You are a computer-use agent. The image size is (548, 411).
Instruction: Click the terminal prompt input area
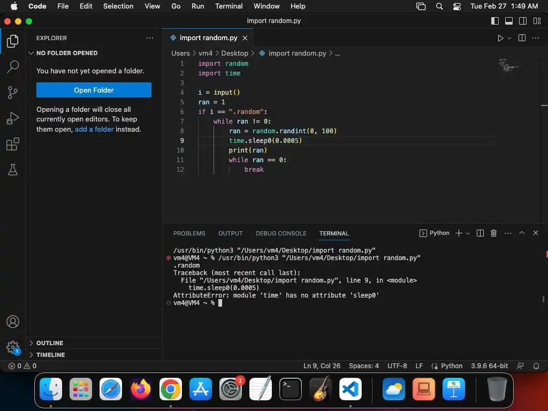(220, 303)
